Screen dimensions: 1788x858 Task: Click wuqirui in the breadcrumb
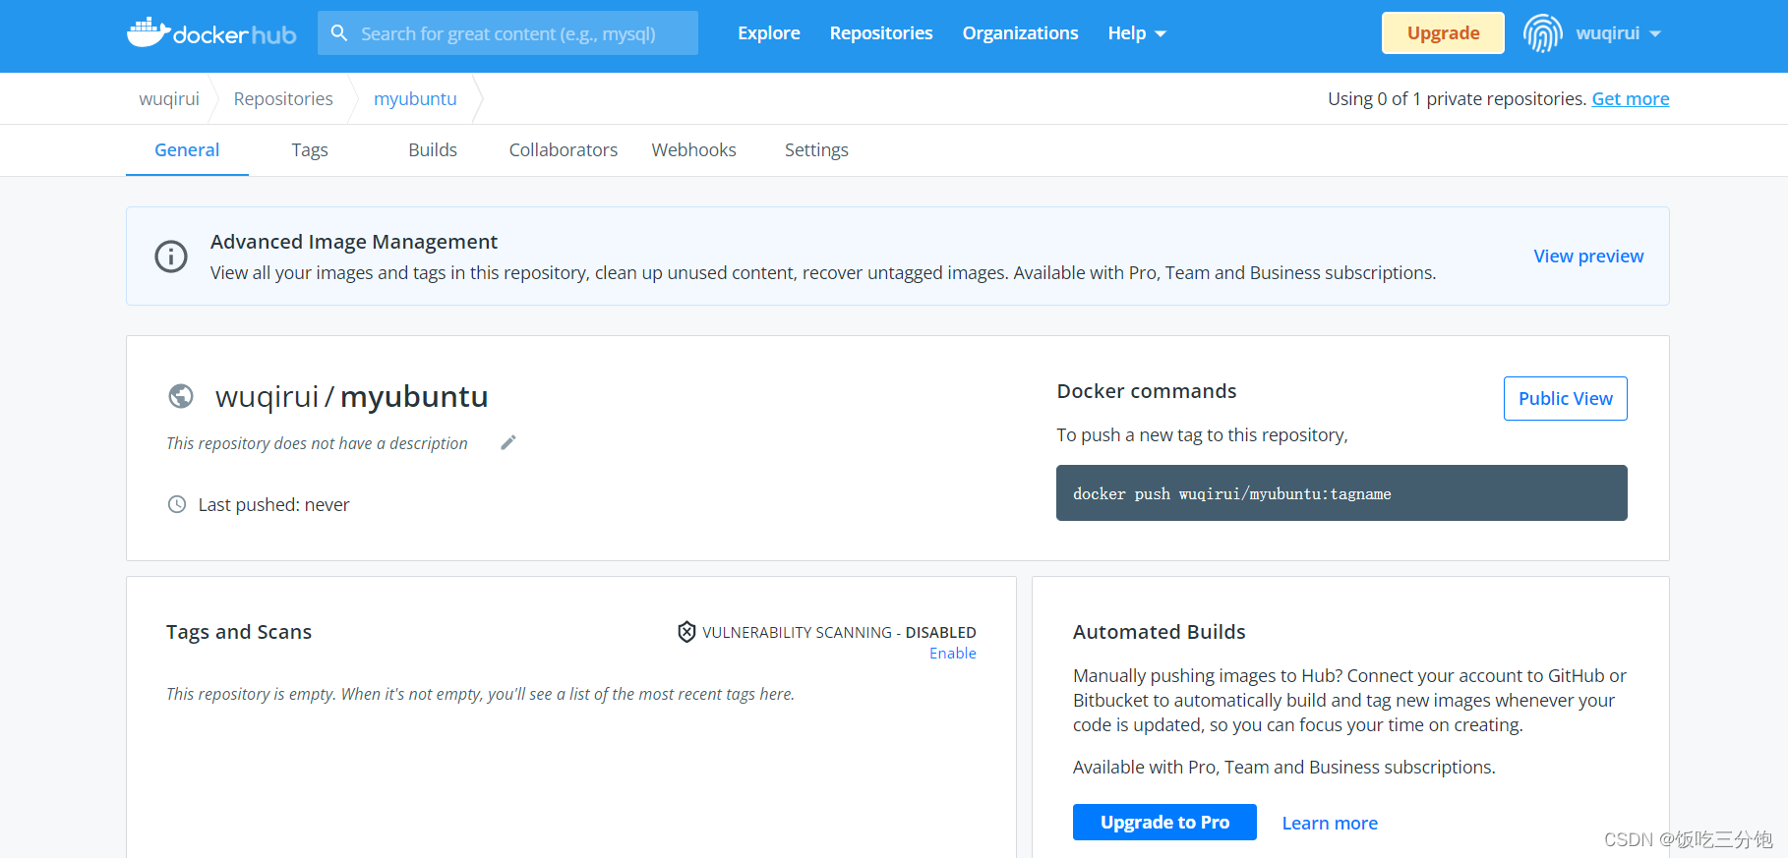pyautogui.click(x=169, y=98)
